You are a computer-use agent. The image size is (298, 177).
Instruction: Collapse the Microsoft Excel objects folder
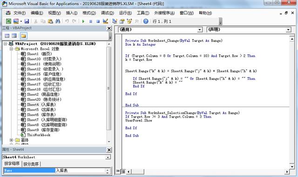(x=11, y=49)
